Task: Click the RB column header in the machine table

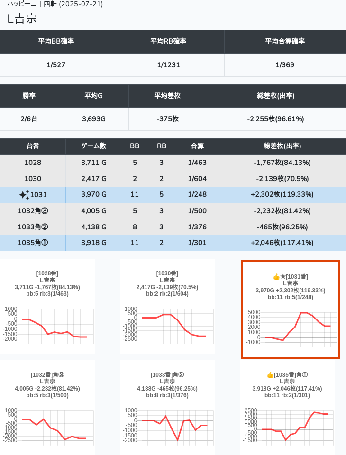Action: coord(162,146)
